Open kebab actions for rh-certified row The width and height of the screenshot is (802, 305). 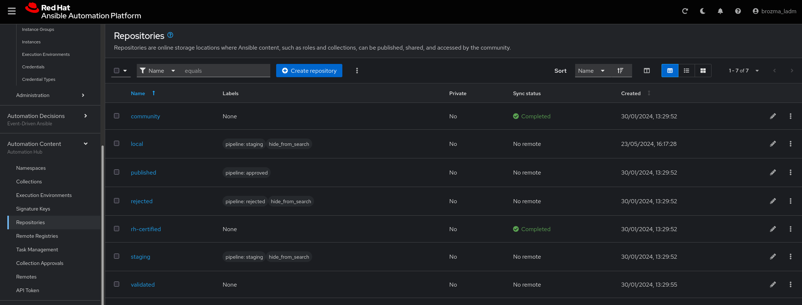coord(790,229)
